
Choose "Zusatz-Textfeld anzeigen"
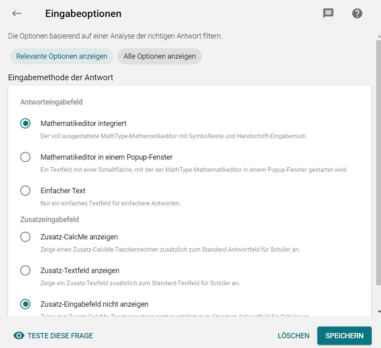click(x=25, y=271)
